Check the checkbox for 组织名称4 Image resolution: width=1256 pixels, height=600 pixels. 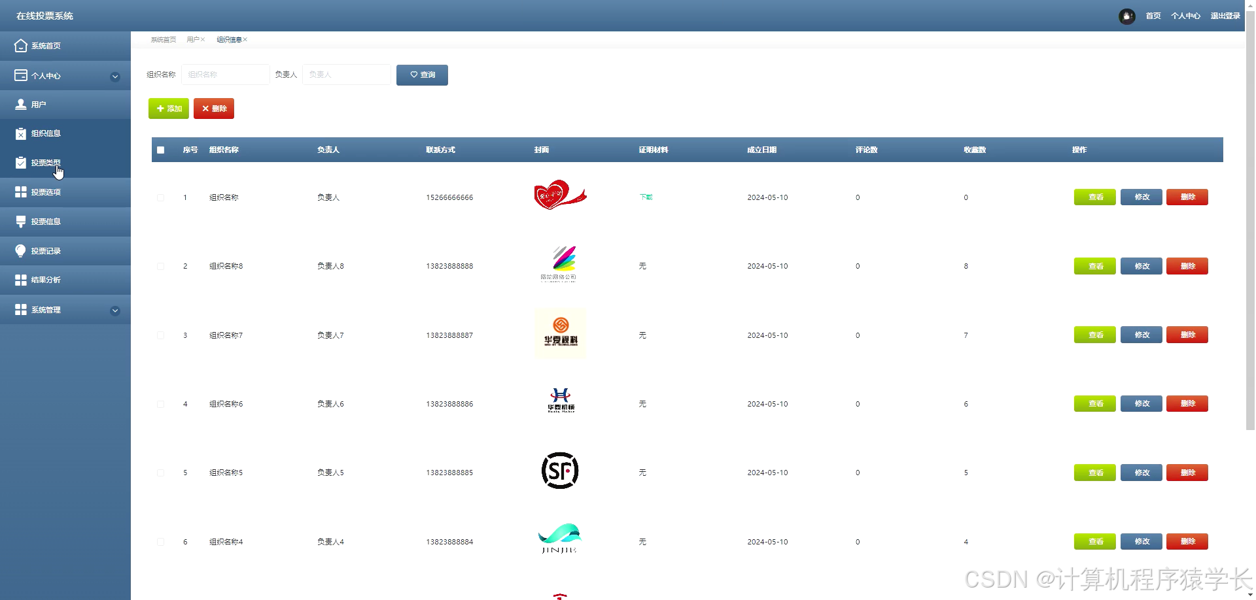(x=161, y=542)
